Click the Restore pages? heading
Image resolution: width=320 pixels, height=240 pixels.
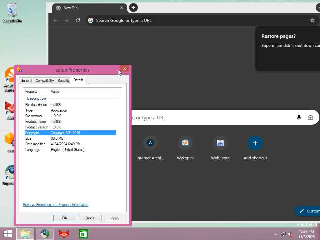click(x=278, y=36)
